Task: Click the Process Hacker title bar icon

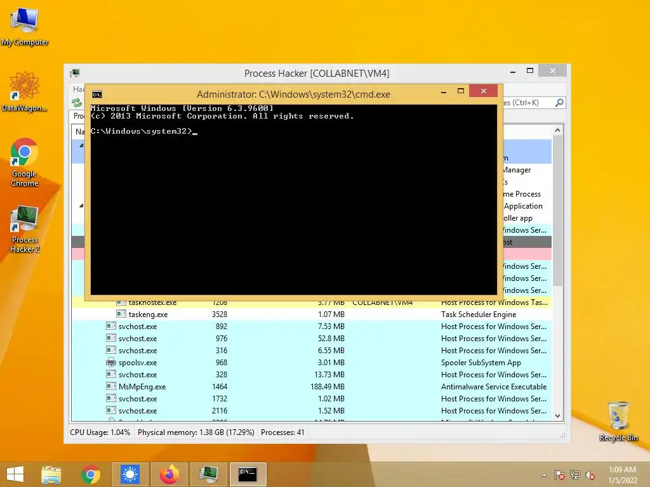Action: click(75, 74)
